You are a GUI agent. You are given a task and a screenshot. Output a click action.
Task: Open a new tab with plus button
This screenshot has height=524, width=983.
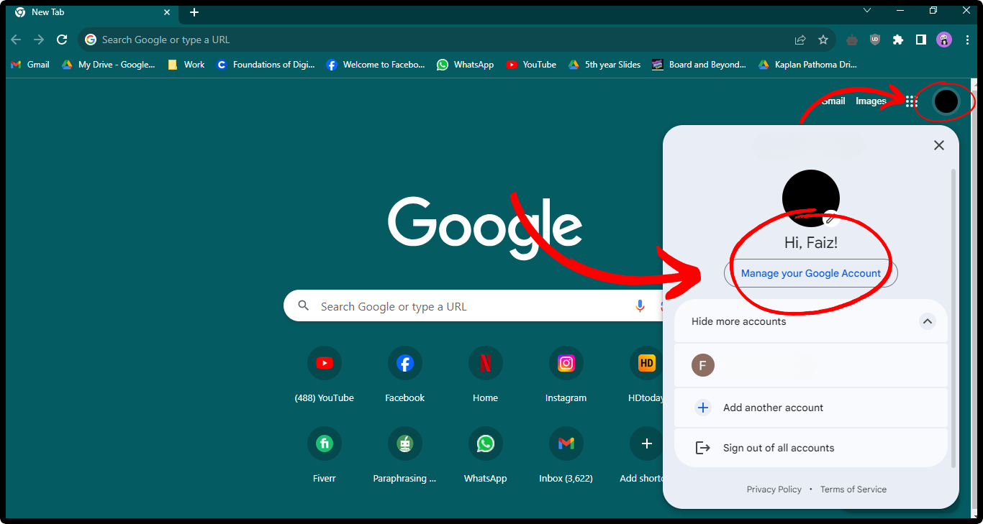coord(194,12)
